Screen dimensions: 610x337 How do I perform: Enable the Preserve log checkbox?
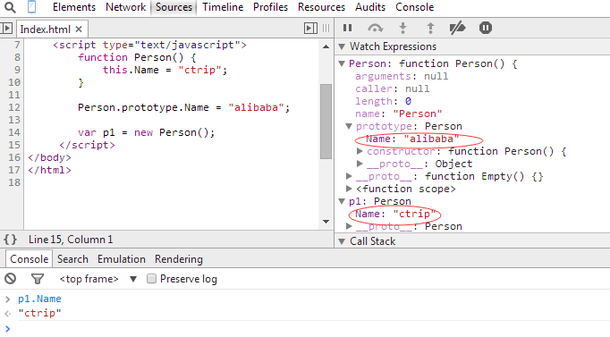coord(151,279)
